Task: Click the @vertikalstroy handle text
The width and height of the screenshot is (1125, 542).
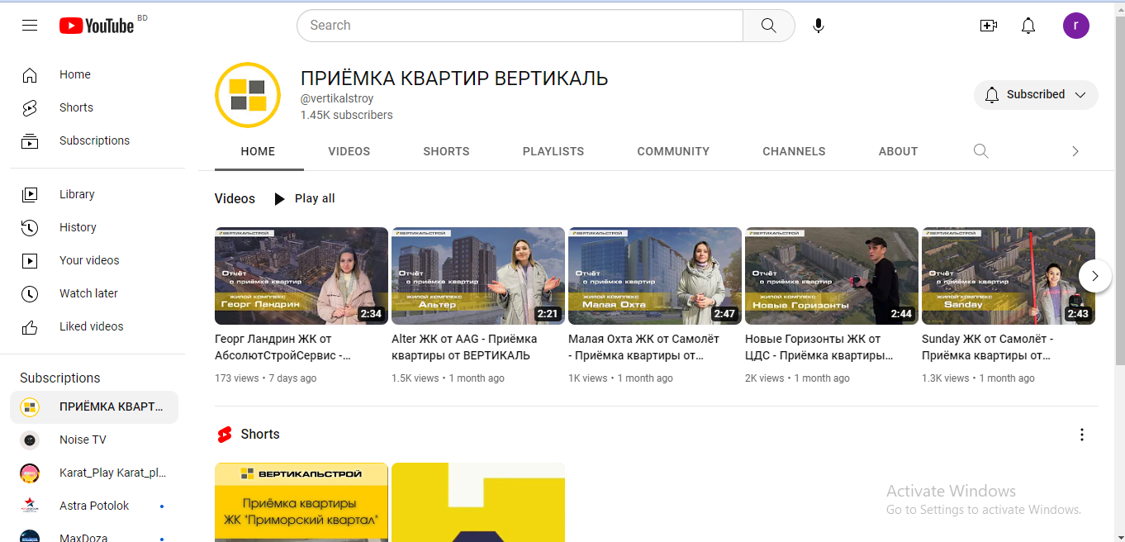Action: point(337,99)
